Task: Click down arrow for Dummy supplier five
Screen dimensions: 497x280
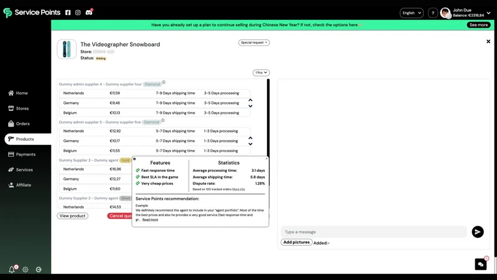Action: point(250,144)
